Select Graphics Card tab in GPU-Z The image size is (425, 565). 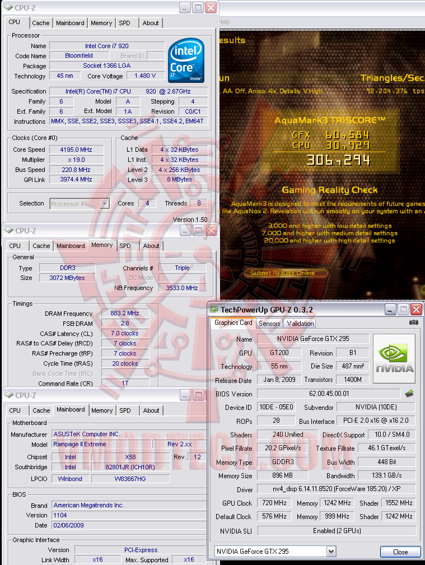233,323
